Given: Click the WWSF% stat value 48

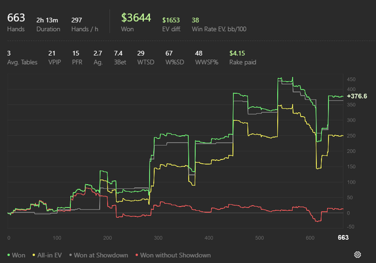Looking at the screenshot, I should (199, 53).
